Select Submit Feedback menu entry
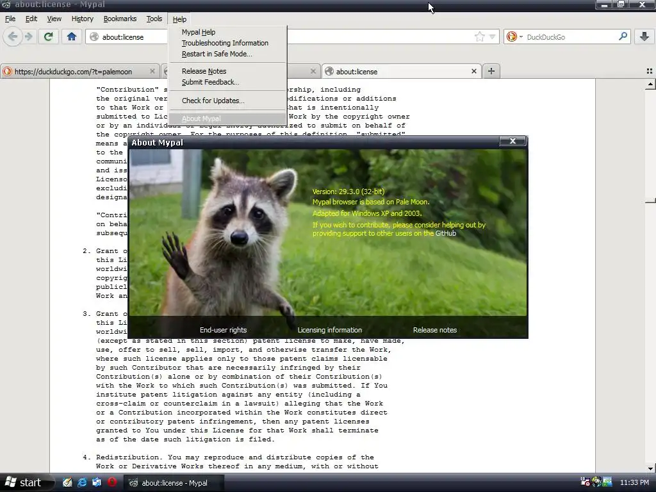Image resolution: width=656 pixels, height=492 pixels. pos(227,82)
